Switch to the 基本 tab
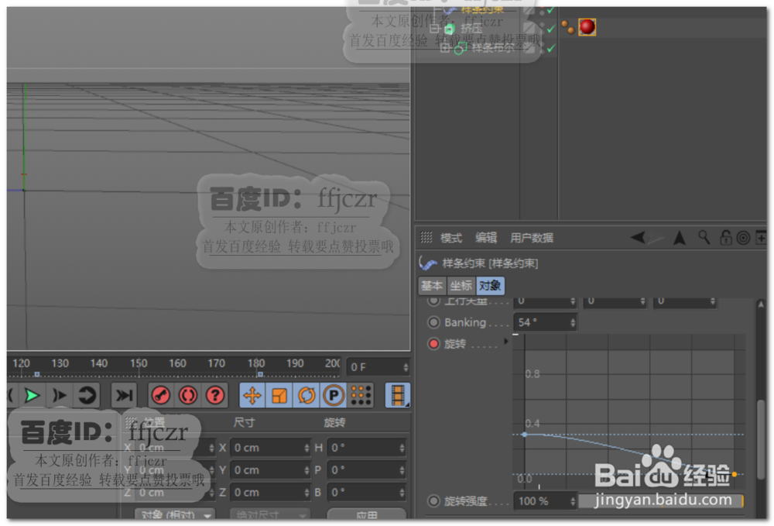 coord(432,286)
